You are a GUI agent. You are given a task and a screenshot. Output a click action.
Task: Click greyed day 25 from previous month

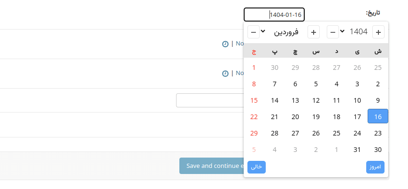(x=378, y=68)
